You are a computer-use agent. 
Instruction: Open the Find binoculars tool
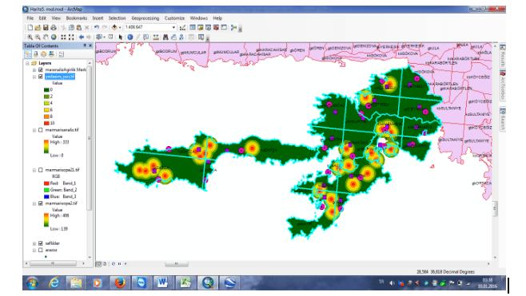pos(165,37)
